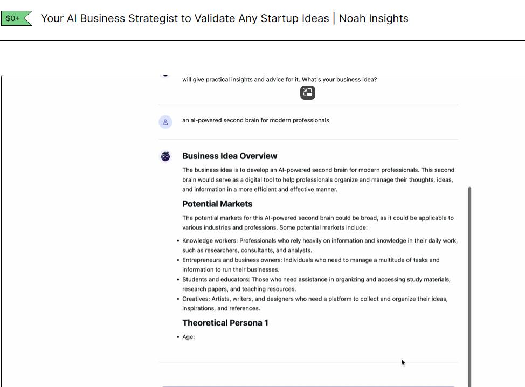This screenshot has width=525, height=387.
Task: Select the Theoretical Persona 1 heading
Action: (x=225, y=323)
